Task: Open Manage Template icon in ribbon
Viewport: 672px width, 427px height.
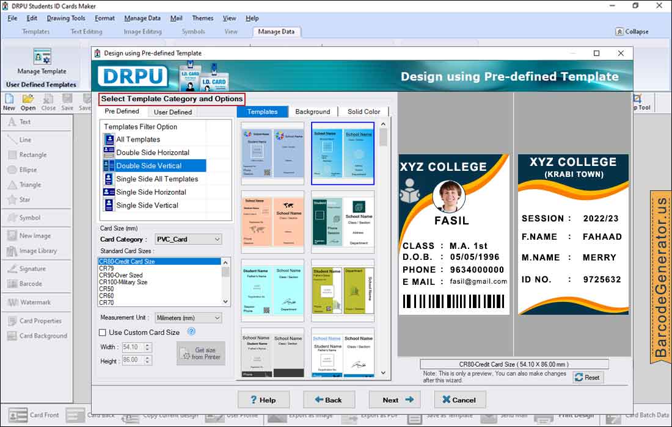Action: click(42, 57)
